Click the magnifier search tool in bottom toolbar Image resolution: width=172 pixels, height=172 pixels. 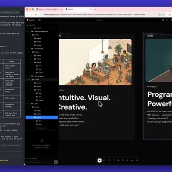point(123,160)
